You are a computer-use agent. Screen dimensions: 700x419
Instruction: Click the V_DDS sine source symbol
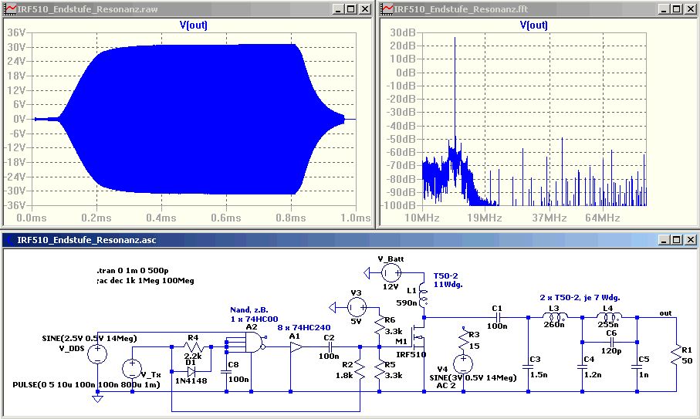click(97, 354)
